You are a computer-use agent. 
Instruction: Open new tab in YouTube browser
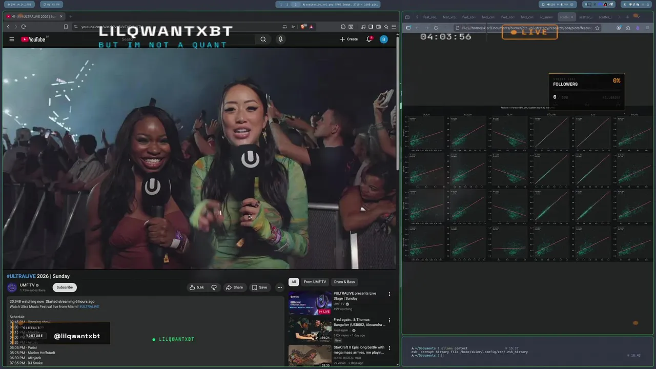coord(71,16)
